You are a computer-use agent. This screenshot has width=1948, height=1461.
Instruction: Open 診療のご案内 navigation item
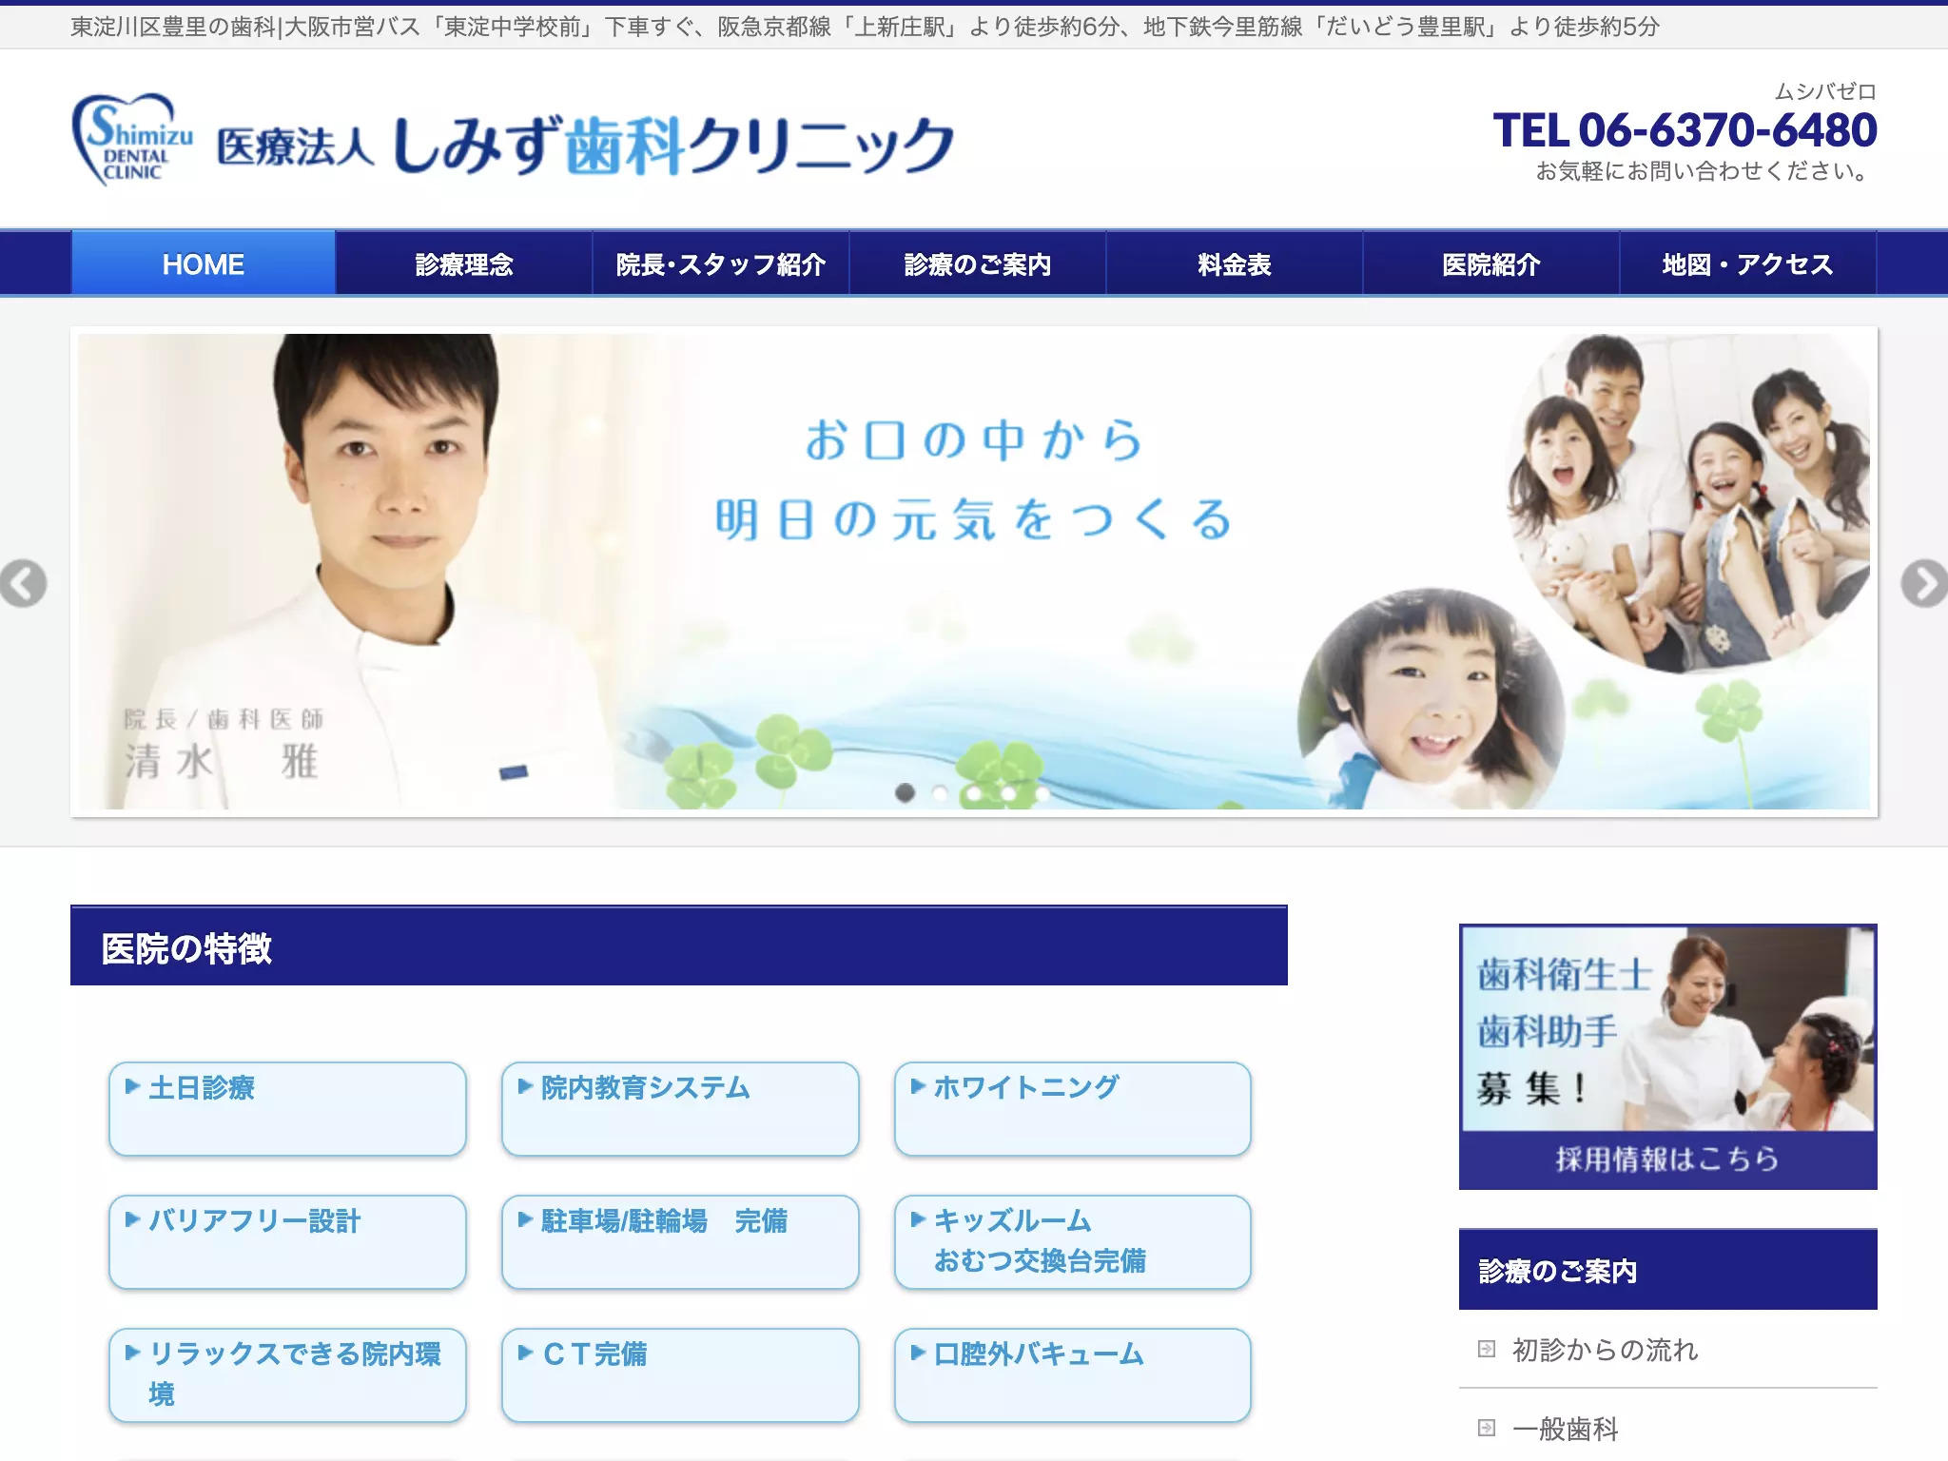point(978,263)
